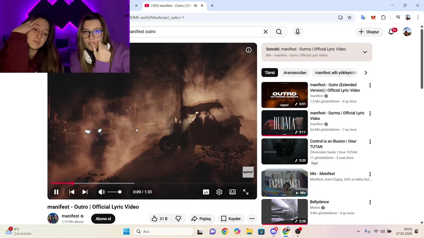Open the info card icon on video
424x238 pixels.
pos(249,50)
